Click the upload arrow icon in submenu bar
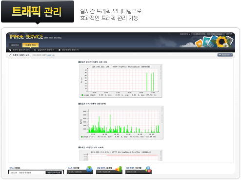Screen dimensions: 241x180 (x=35, y=50)
